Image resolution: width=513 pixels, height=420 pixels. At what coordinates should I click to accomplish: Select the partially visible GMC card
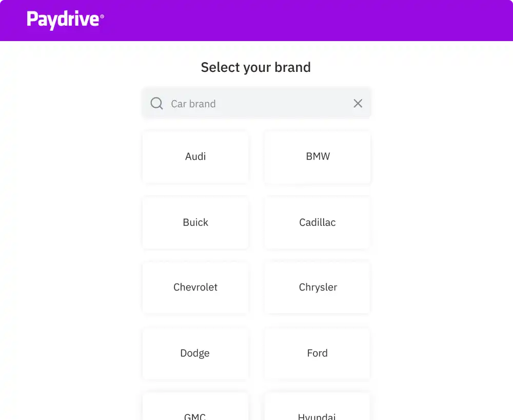point(195,409)
